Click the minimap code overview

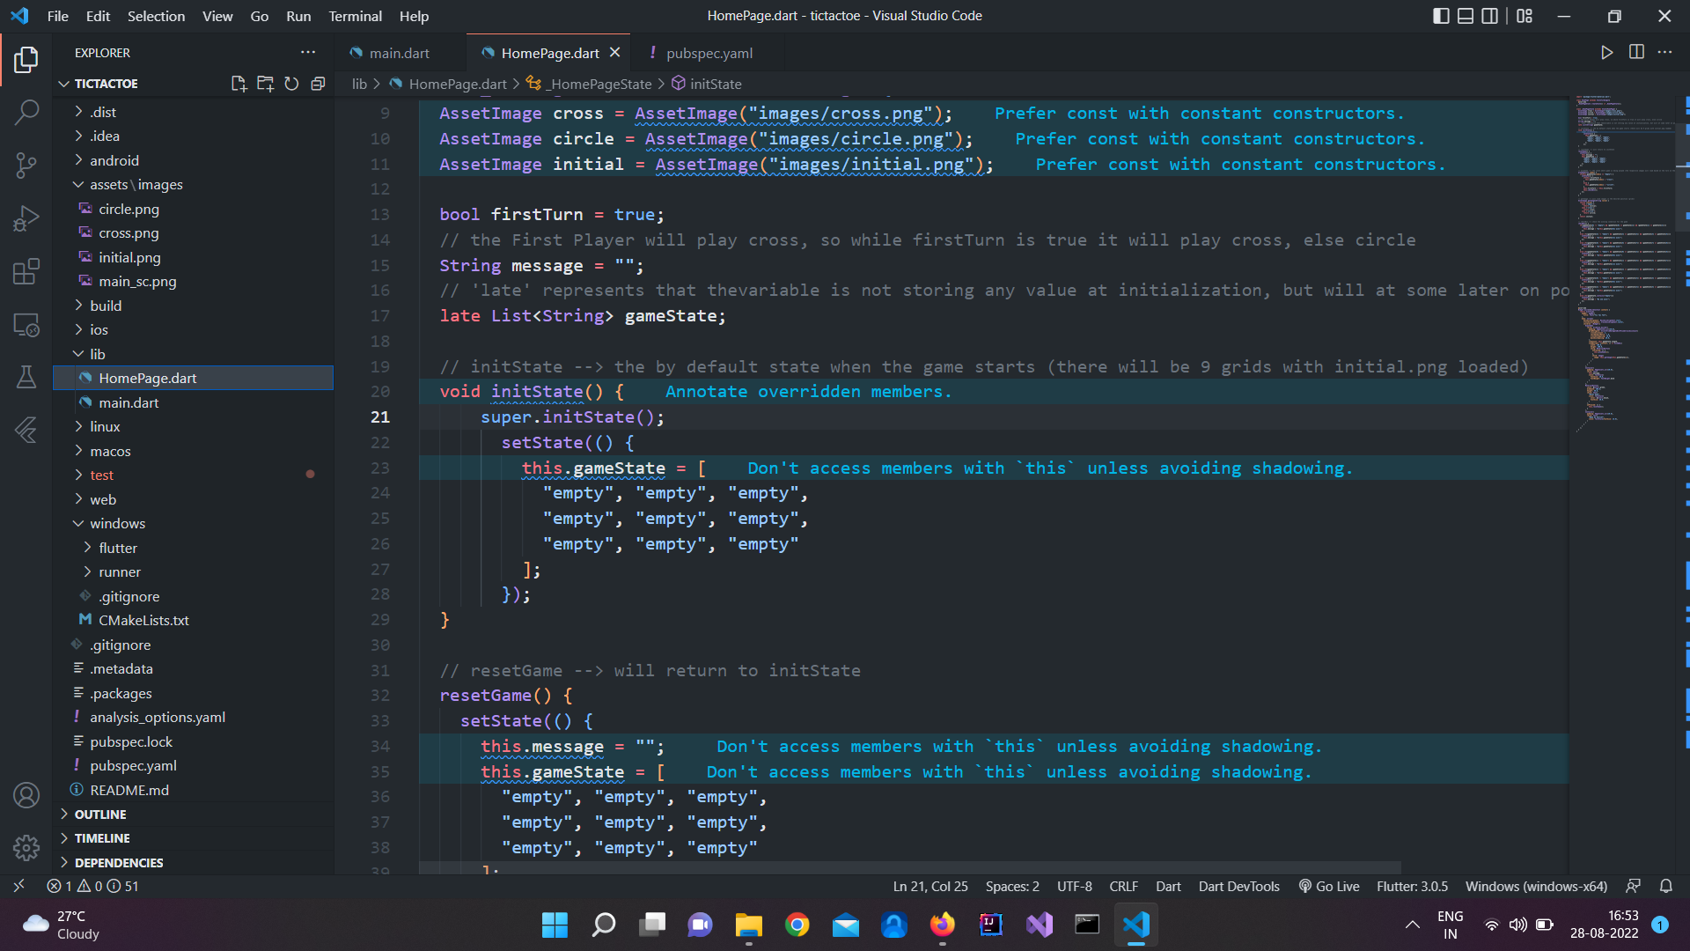coord(1624,264)
